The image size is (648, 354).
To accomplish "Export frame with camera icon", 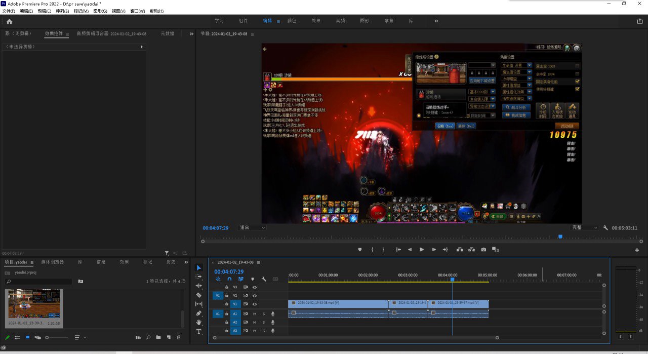I will pyautogui.click(x=483, y=250).
